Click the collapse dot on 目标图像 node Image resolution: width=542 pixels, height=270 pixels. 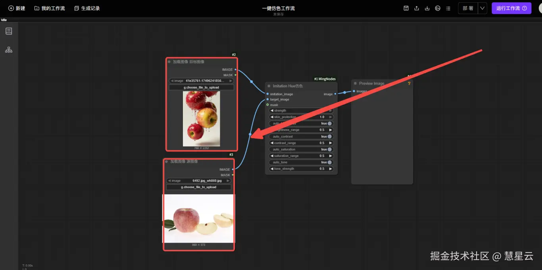(169, 62)
